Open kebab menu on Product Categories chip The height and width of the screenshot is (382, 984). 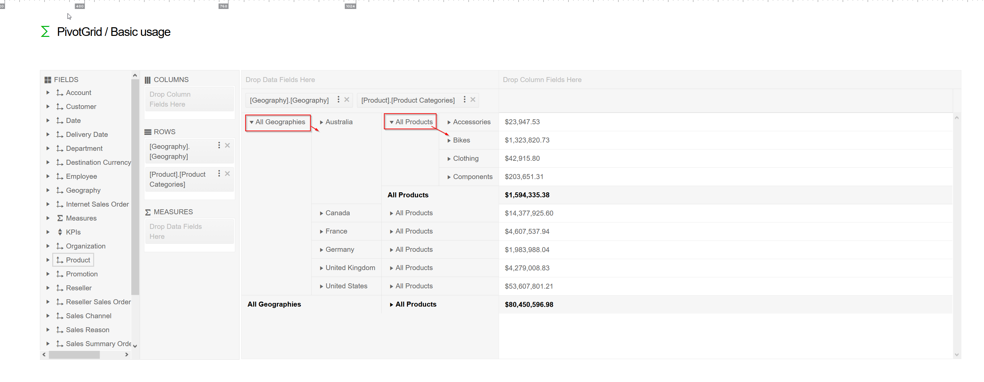pos(464,100)
